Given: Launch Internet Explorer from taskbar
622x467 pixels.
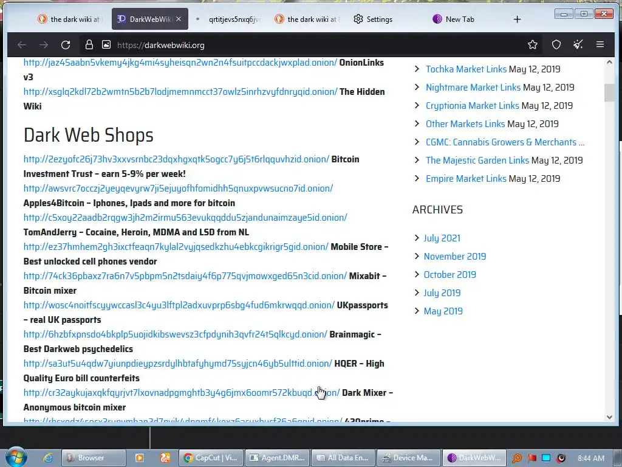Looking at the screenshot, I should tap(48, 458).
